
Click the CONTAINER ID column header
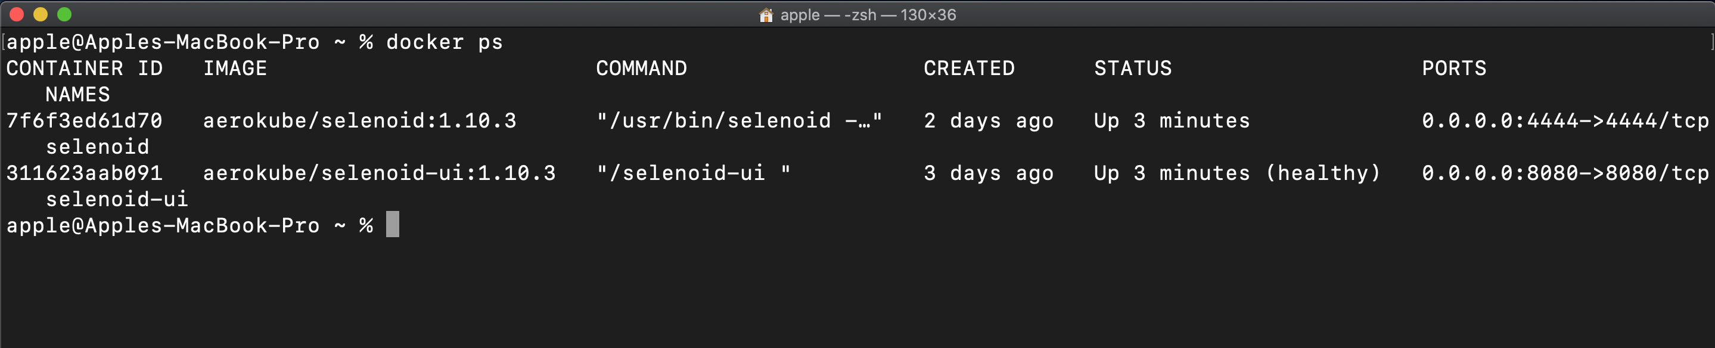point(85,68)
